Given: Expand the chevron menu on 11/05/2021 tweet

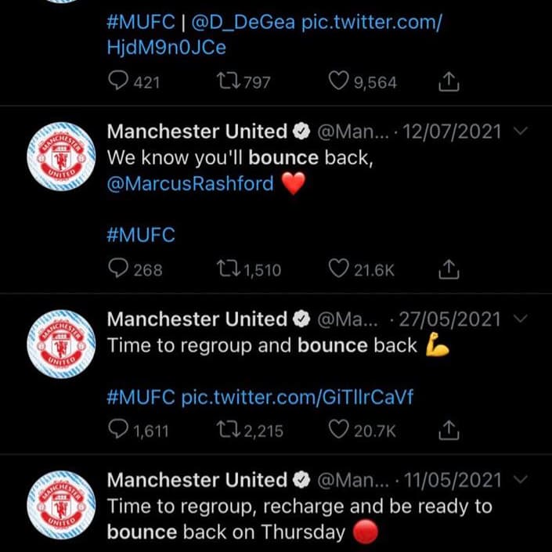Looking at the screenshot, I should 521,479.
